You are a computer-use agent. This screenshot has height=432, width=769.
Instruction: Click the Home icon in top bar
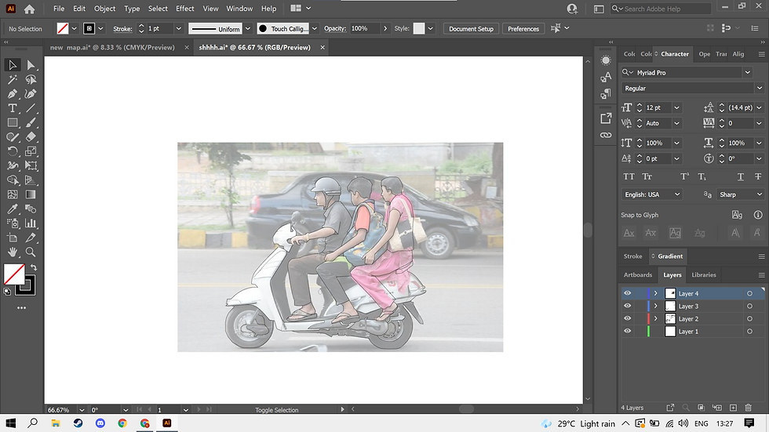[29, 9]
